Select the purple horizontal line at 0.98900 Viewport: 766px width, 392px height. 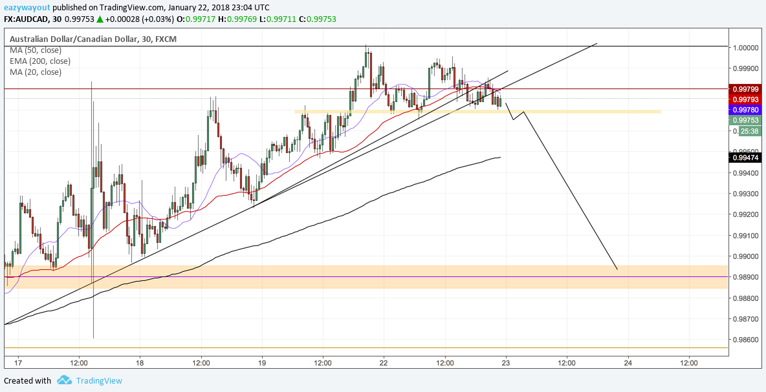[366, 277]
